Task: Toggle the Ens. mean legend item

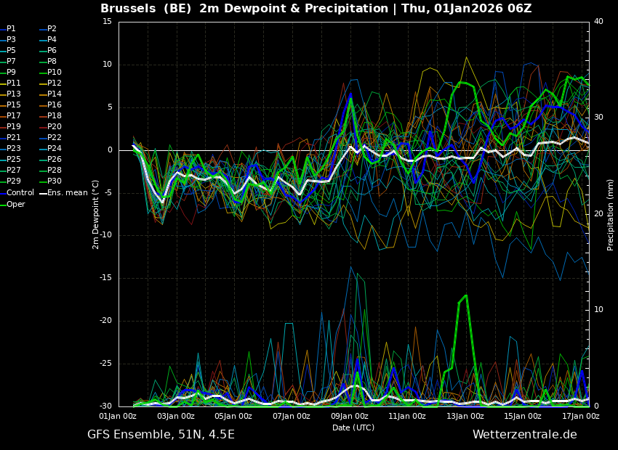Action: 63,193
